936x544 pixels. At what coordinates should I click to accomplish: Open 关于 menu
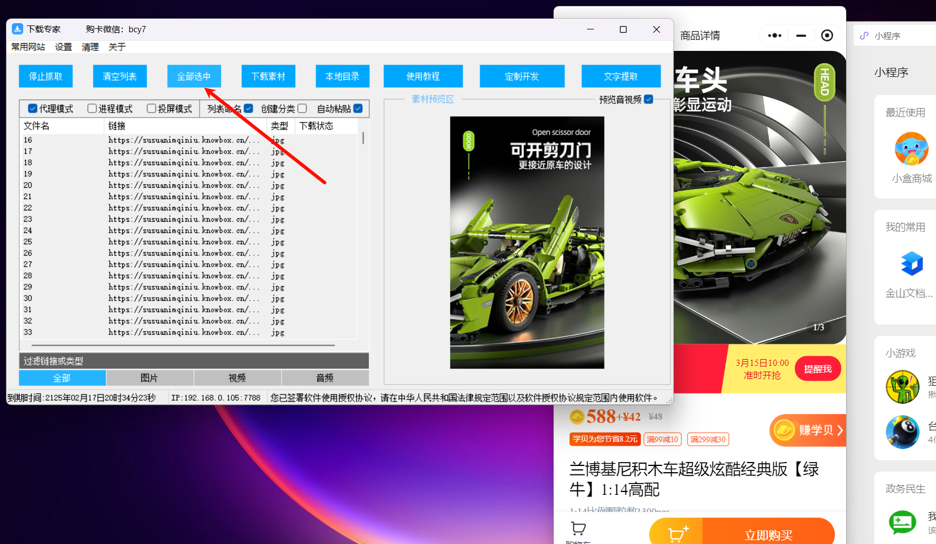117,47
